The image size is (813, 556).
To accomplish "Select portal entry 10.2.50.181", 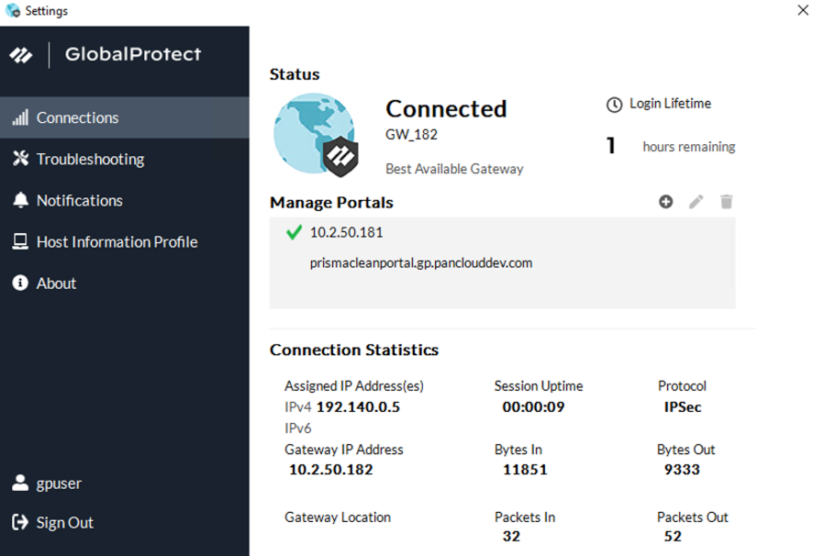I will pos(346,233).
